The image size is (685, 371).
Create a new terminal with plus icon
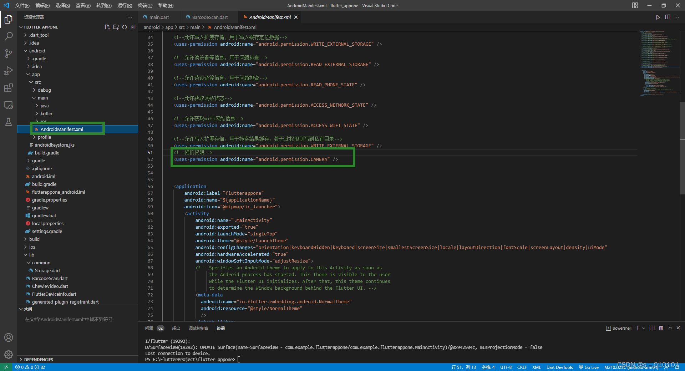click(x=638, y=328)
